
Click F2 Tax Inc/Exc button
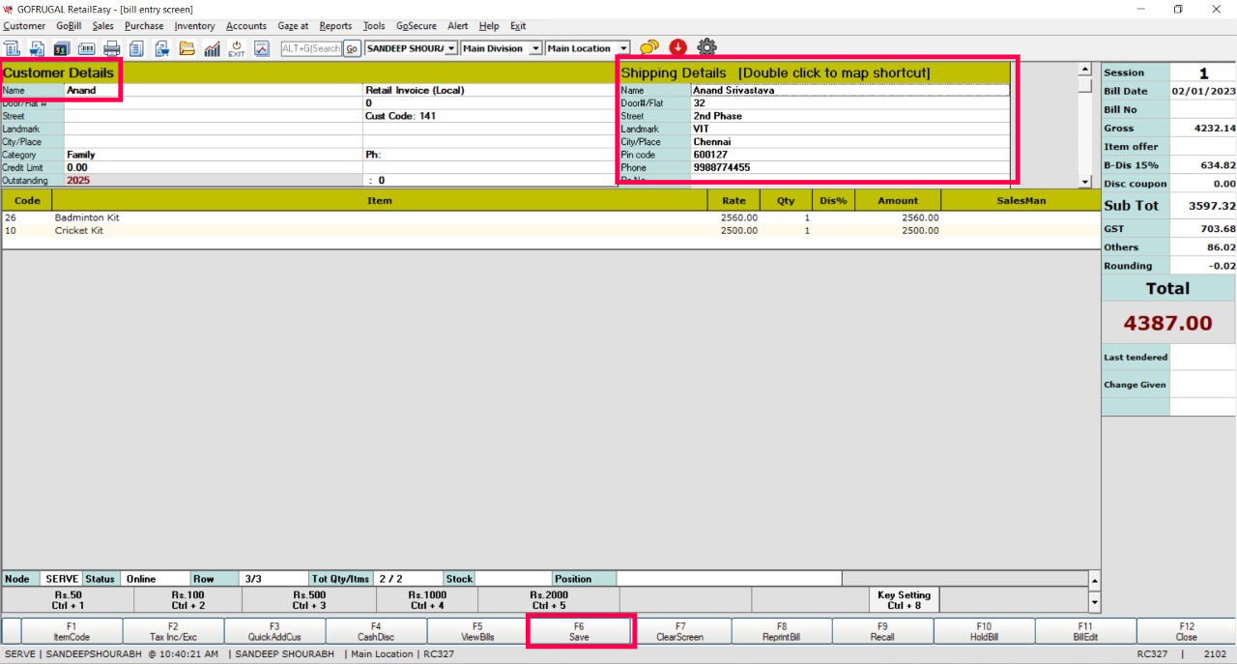(x=173, y=631)
